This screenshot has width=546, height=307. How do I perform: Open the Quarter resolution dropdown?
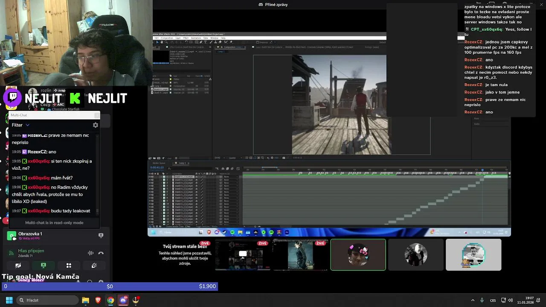(235, 158)
